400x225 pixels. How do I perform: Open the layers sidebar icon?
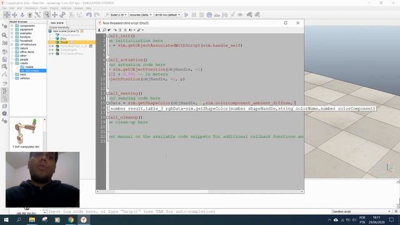click(4, 106)
